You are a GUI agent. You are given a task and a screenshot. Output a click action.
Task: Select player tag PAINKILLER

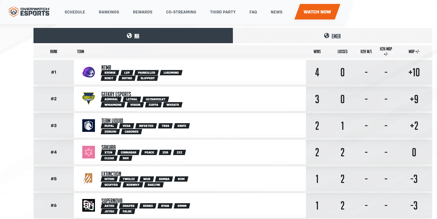click(147, 73)
